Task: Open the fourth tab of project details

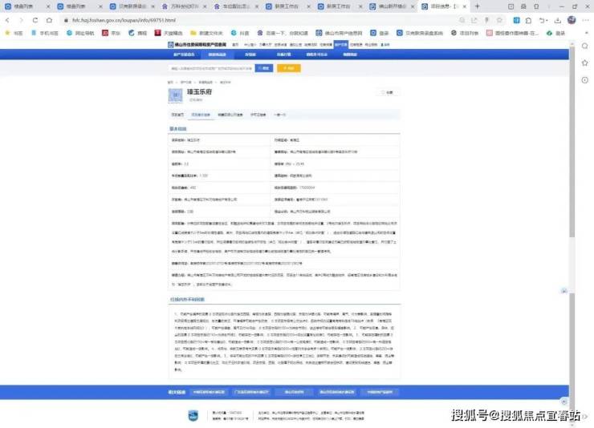Action: click(258, 115)
